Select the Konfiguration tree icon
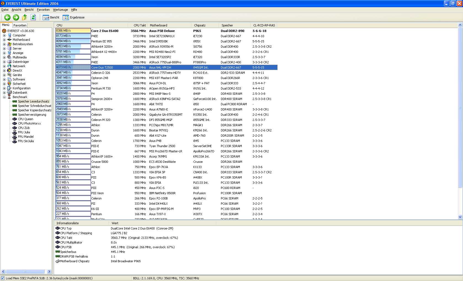This screenshot has height=281, width=463. click(10, 88)
